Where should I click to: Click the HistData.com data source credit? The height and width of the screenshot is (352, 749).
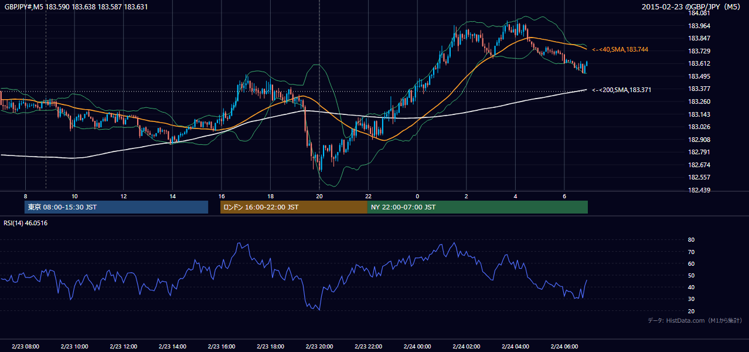click(x=694, y=320)
